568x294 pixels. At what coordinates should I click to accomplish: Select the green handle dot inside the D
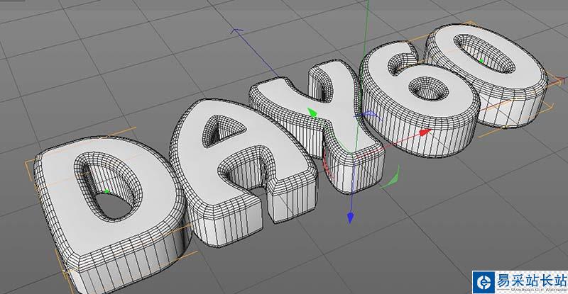coord(106,191)
